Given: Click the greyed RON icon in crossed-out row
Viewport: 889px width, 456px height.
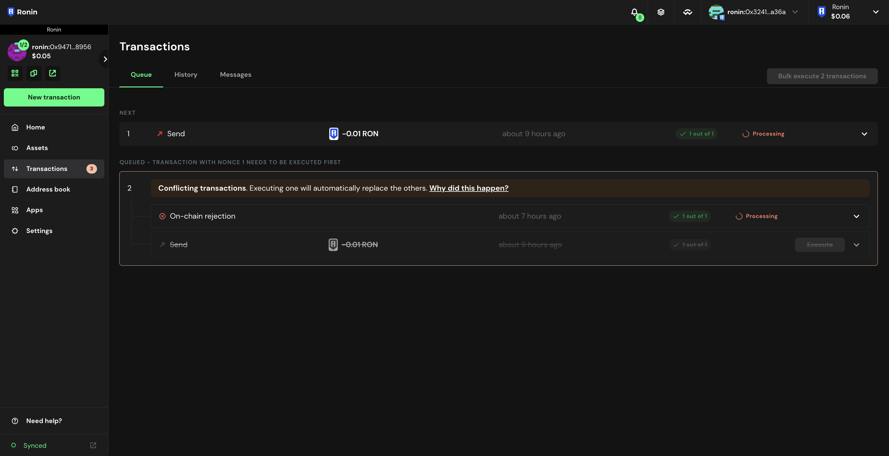Looking at the screenshot, I should (333, 244).
